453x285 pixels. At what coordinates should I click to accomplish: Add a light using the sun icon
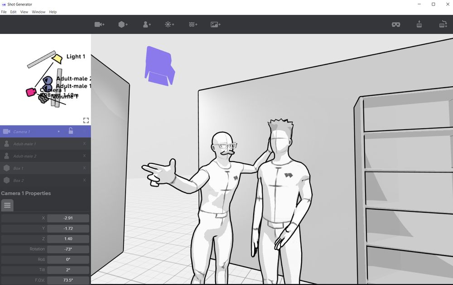click(169, 24)
